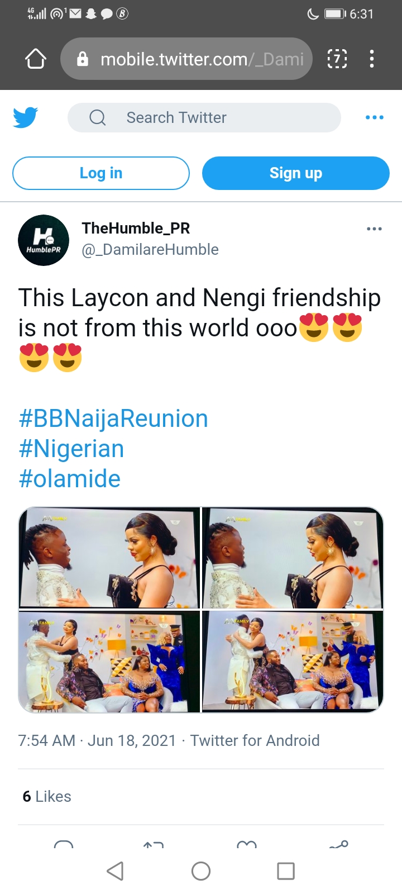Open the @_DamilareHumble profile handle
Screen dimensions: 402x894
(150, 250)
